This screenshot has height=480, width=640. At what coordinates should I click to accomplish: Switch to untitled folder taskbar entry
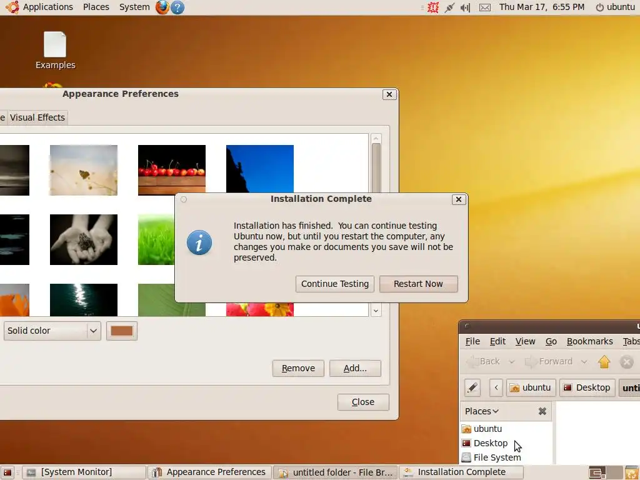pos(335,472)
